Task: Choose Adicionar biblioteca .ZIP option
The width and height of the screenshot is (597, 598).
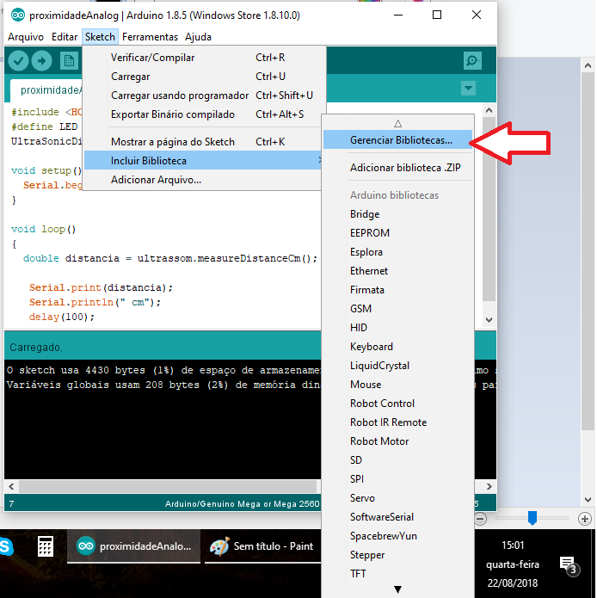Action: pos(405,168)
